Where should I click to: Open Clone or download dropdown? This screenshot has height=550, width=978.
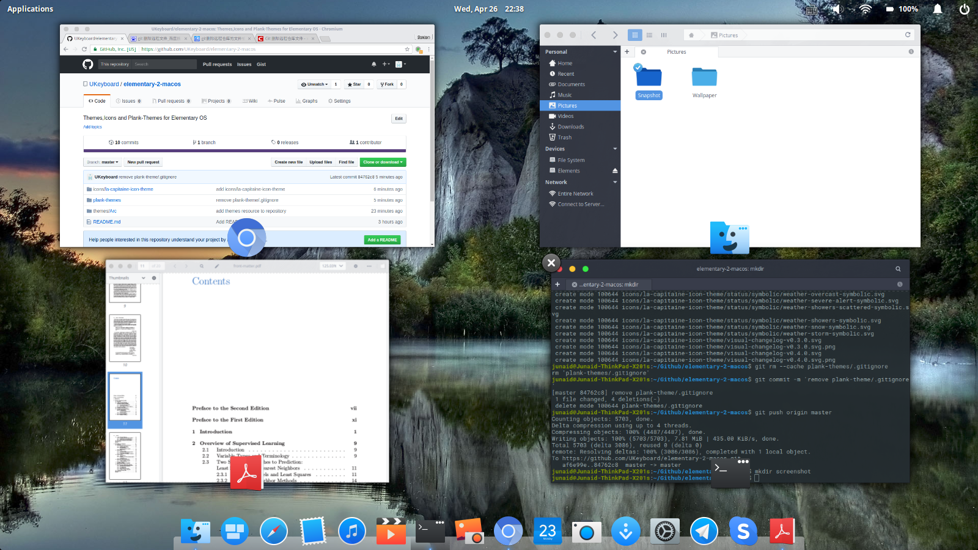point(383,162)
